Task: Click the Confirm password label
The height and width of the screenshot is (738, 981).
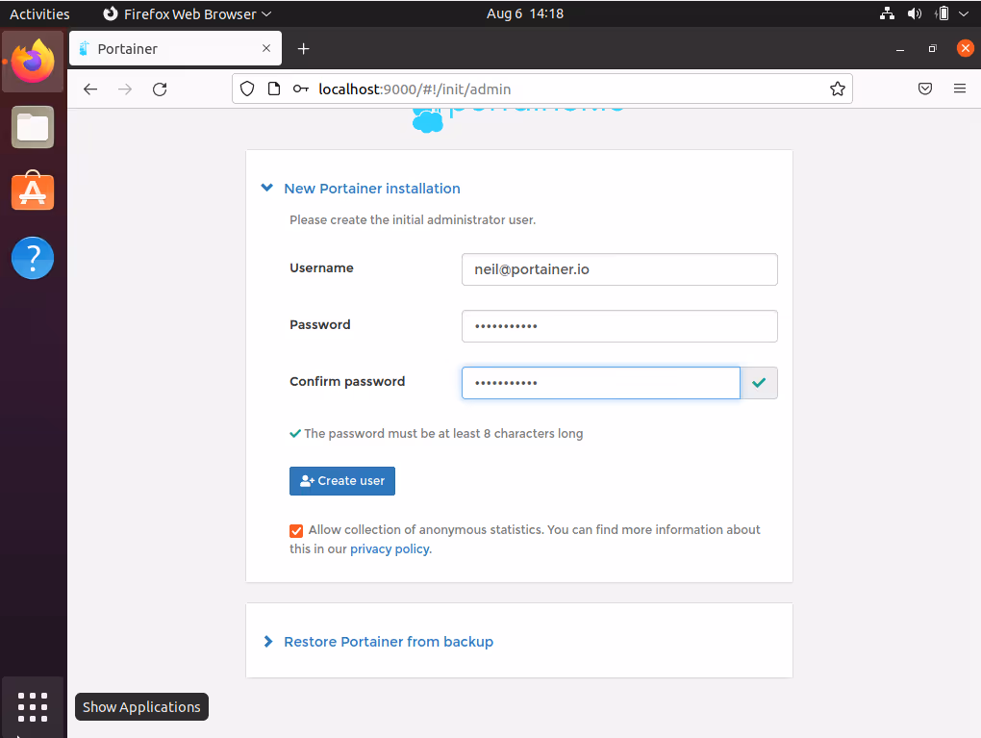Action: point(347,381)
